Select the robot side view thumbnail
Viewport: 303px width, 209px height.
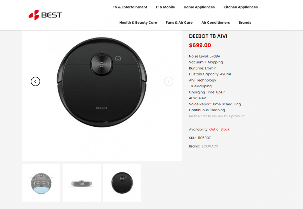pyautogui.click(x=81, y=183)
